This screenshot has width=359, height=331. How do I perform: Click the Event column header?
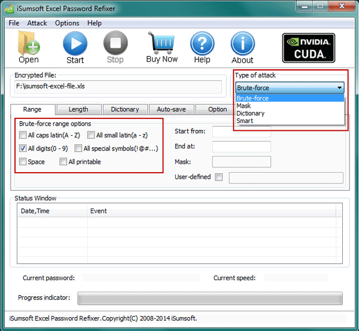point(212,211)
